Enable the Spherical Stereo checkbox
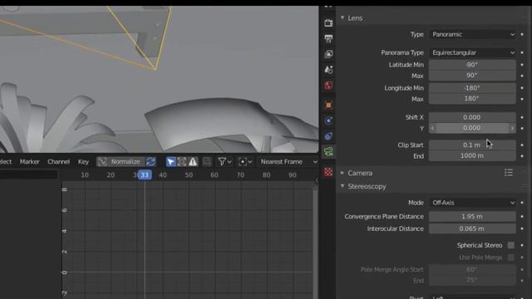 (511, 245)
